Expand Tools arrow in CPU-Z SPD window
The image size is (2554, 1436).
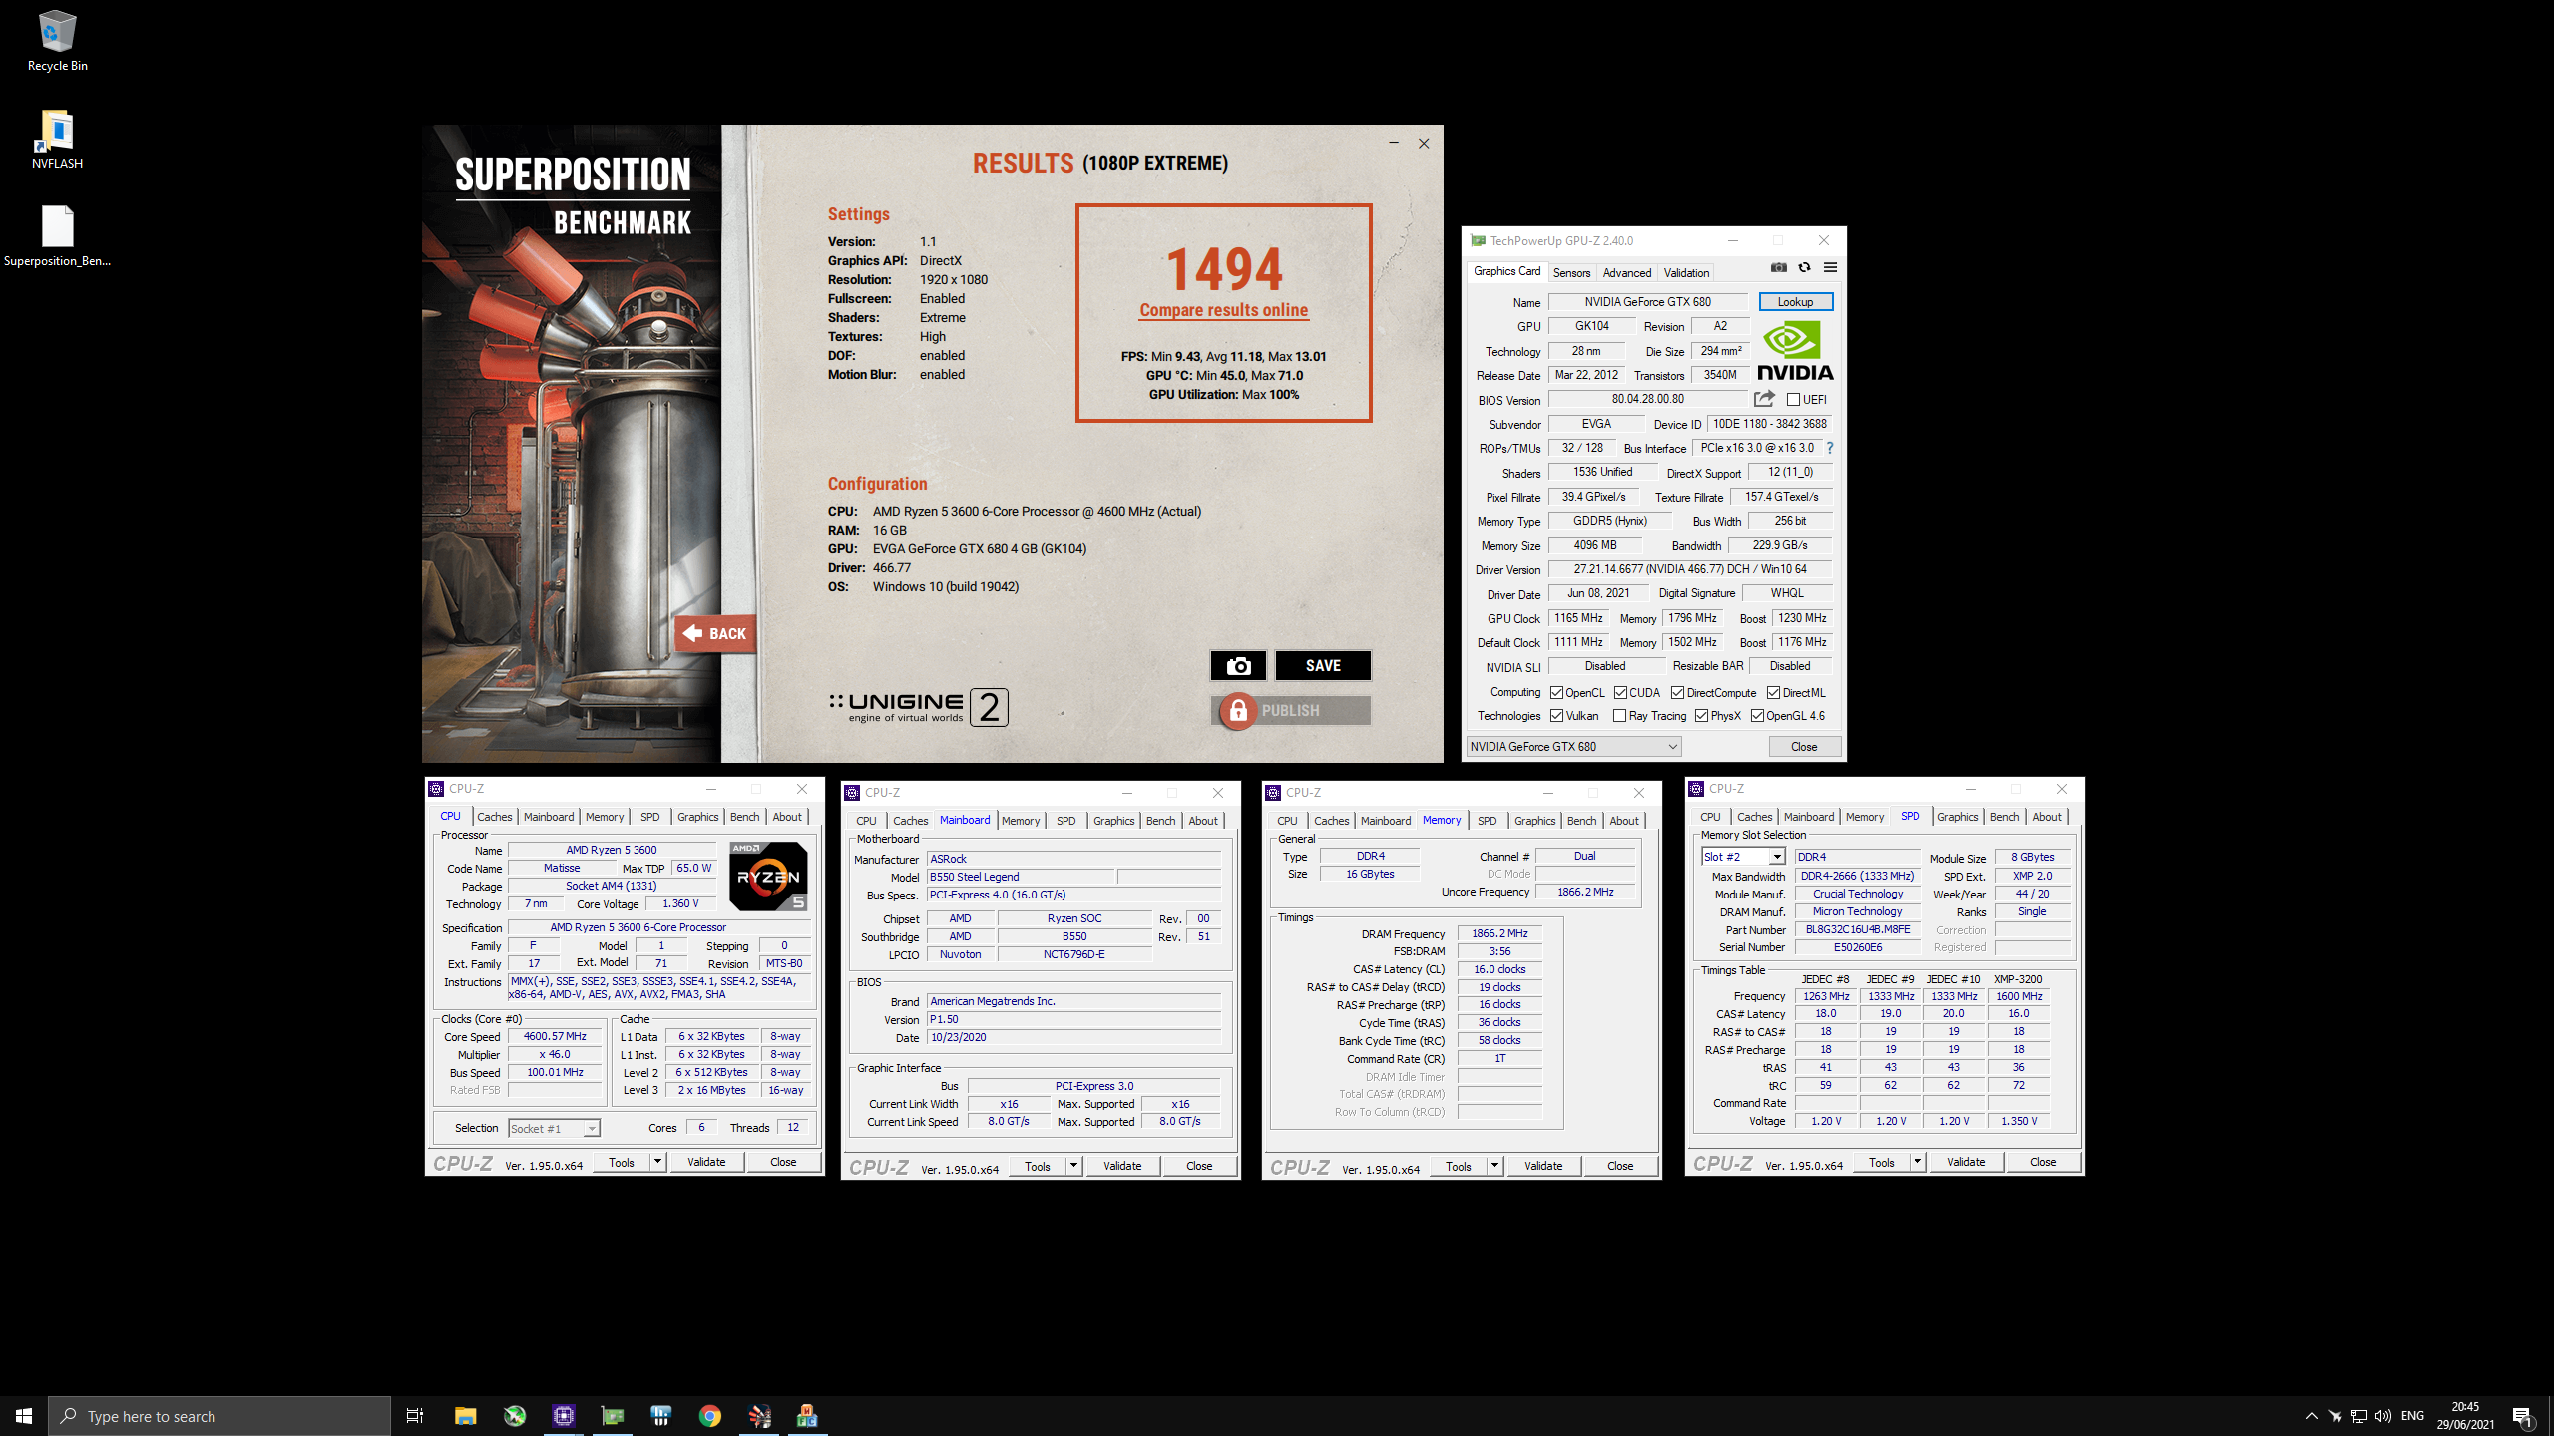point(1917,1162)
